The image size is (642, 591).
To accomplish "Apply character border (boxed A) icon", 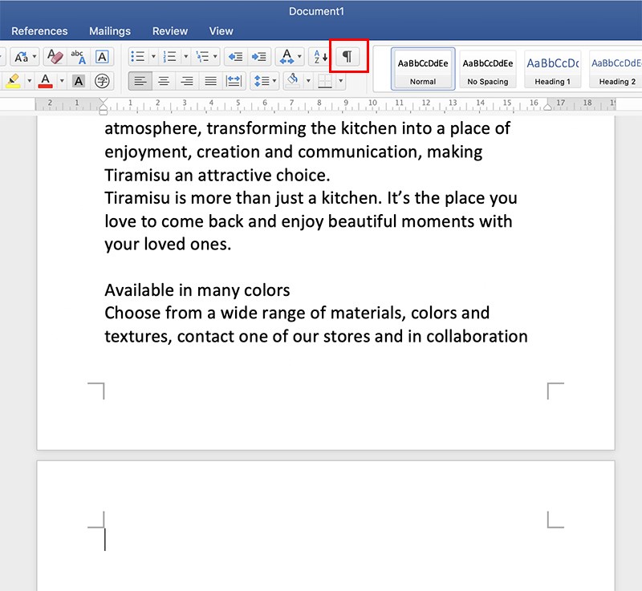I will click(102, 56).
